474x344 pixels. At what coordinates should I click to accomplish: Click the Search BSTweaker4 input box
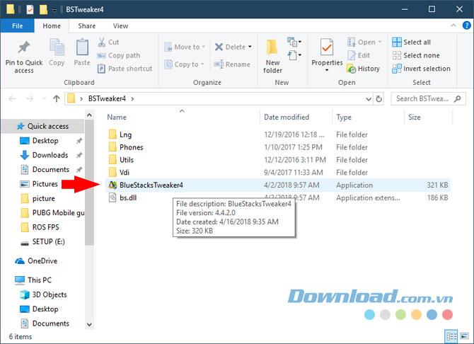click(424, 98)
